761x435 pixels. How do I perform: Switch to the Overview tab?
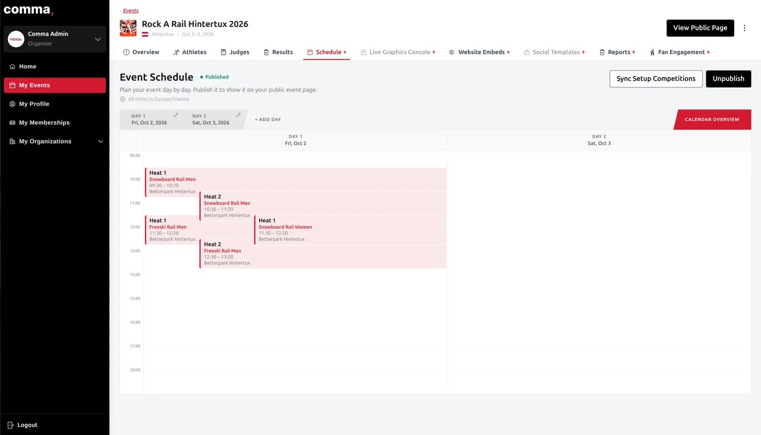pos(141,52)
